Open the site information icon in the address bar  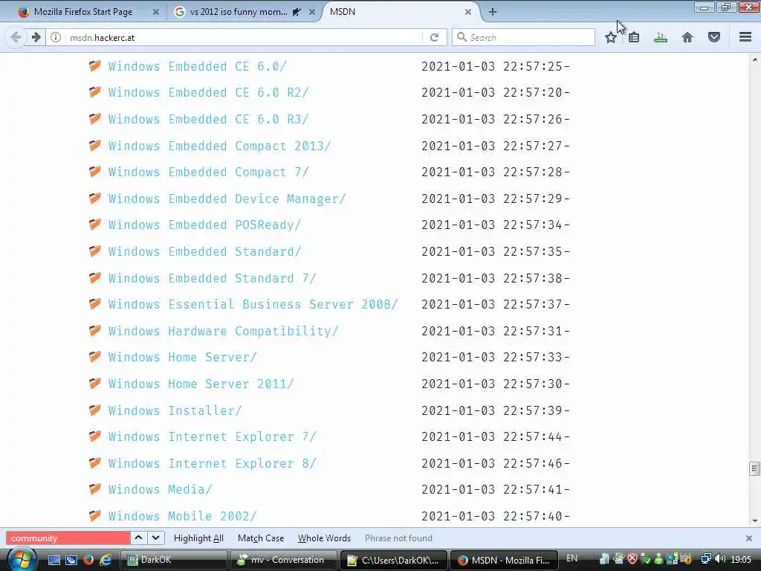[56, 37]
